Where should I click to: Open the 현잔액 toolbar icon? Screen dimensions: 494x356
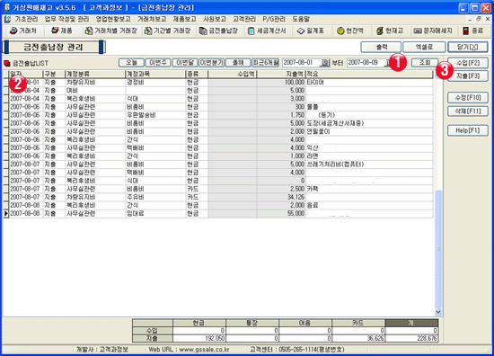click(x=350, y=31)
